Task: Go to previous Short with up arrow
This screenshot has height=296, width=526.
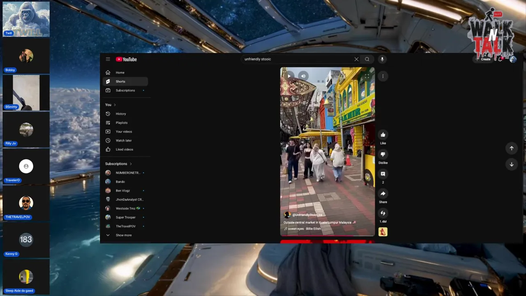Action: tap(512, 148)
